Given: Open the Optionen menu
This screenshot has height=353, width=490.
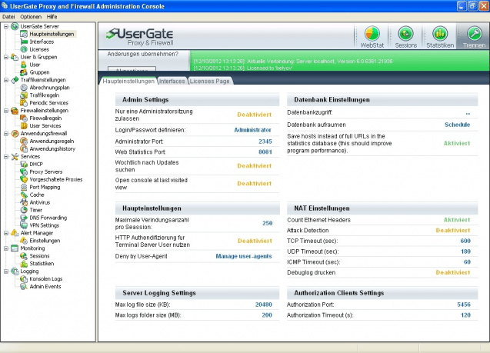Looking at the screenshot, I should 31,17.
